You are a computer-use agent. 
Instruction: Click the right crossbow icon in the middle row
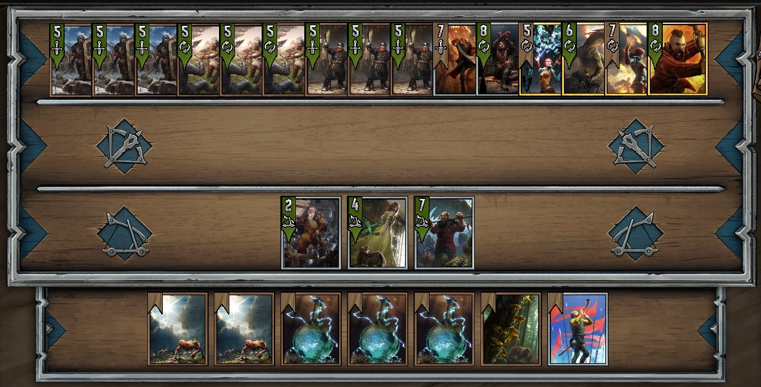(x=636, y=146)
